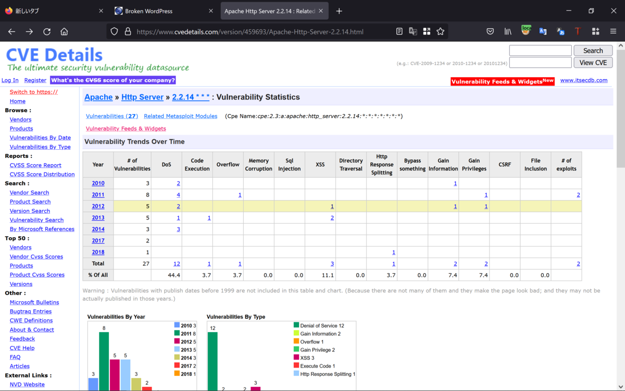Open CVSS Score Report link
The height and width of the screenshot is (391, 625).
click(35, 165)
